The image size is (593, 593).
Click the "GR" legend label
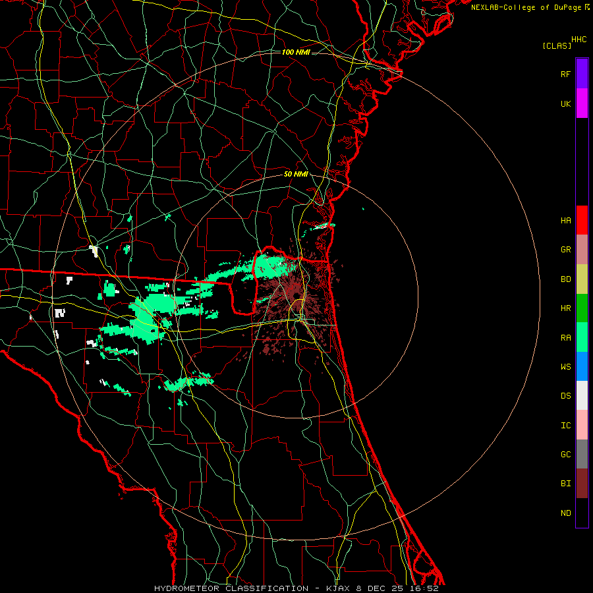[x=566, y=250]
